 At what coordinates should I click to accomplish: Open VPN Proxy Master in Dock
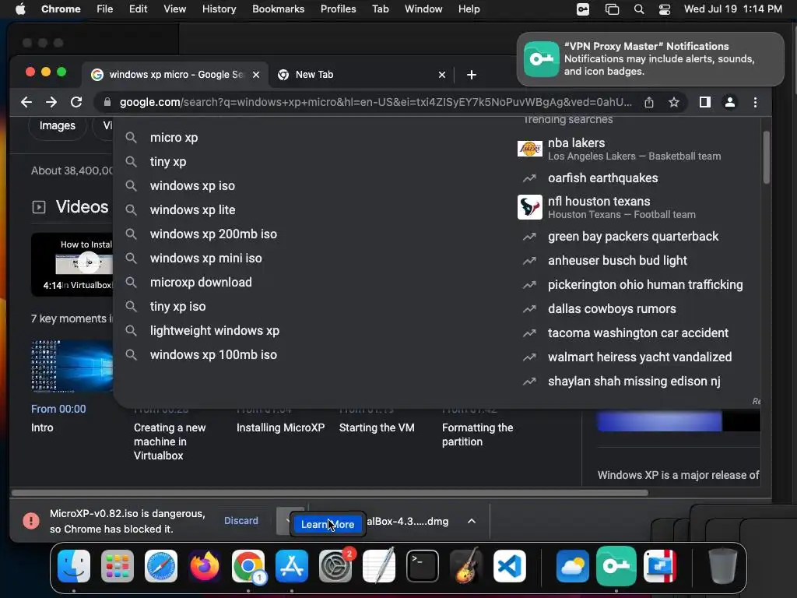(x=616, y=566)
